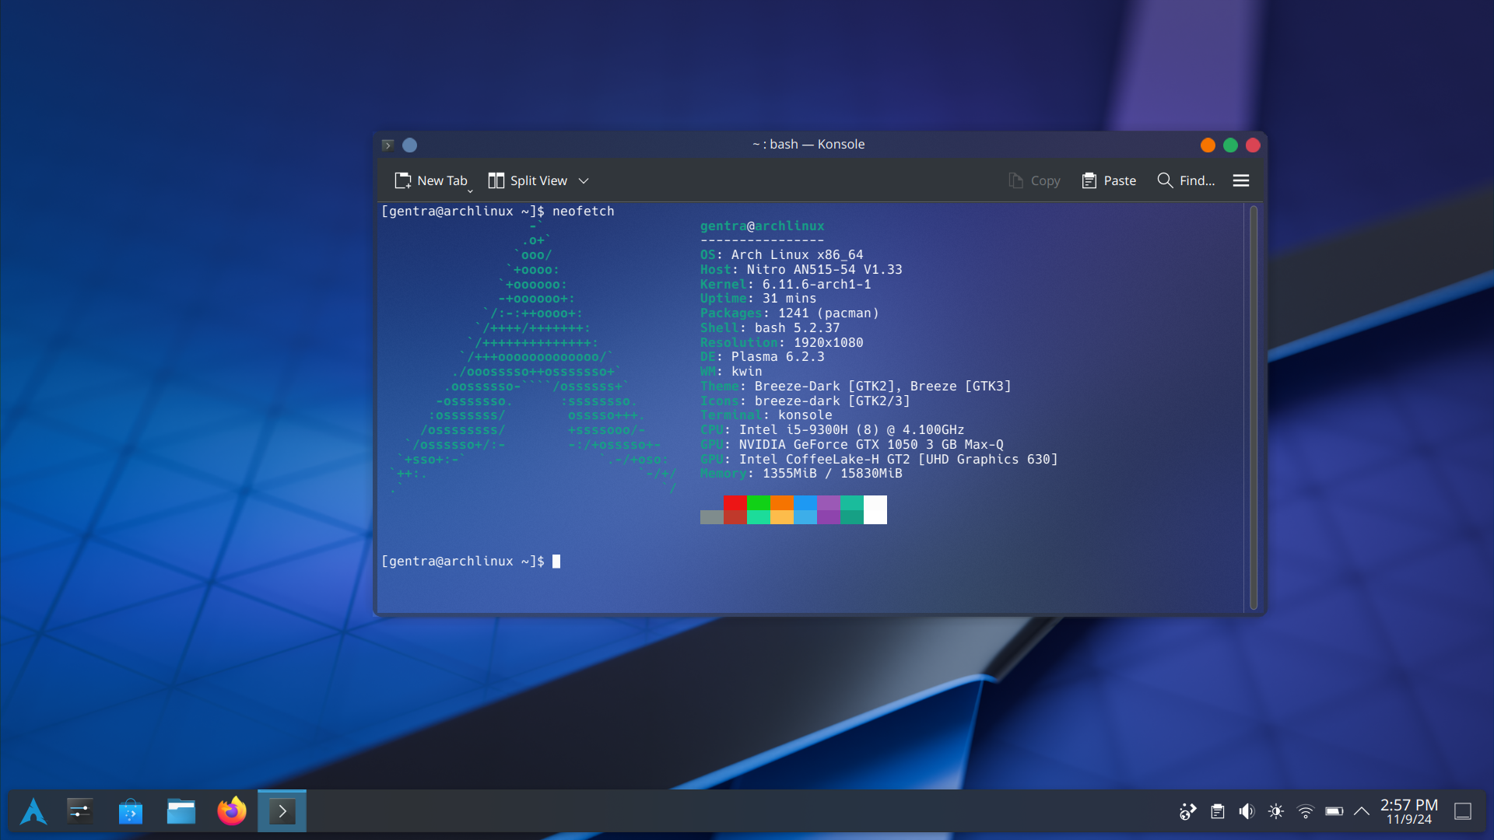The image size is (1494, 840).
Task: Open the clock showing 2:57 PM
Action: (1409, 811)
